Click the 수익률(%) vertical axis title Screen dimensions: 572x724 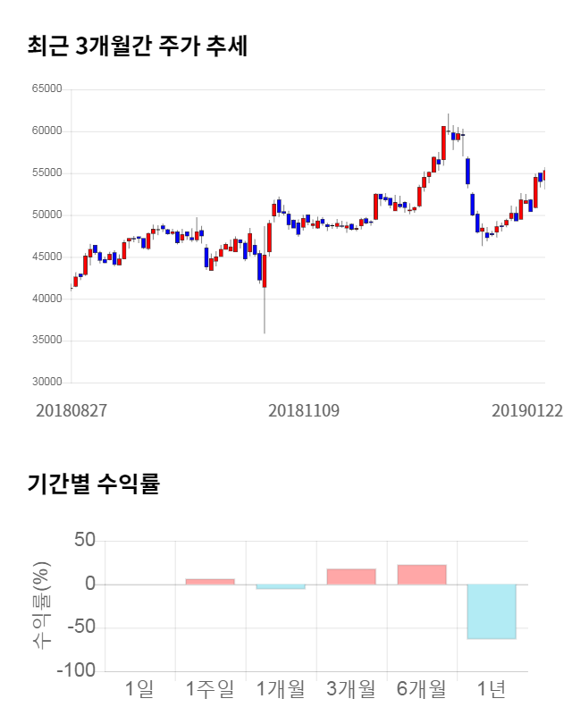[42, 605]
